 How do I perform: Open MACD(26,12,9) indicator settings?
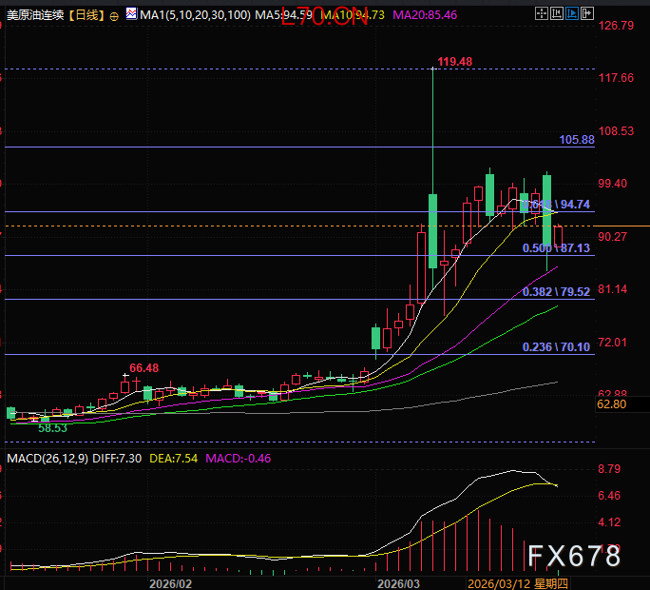point(47,459)
